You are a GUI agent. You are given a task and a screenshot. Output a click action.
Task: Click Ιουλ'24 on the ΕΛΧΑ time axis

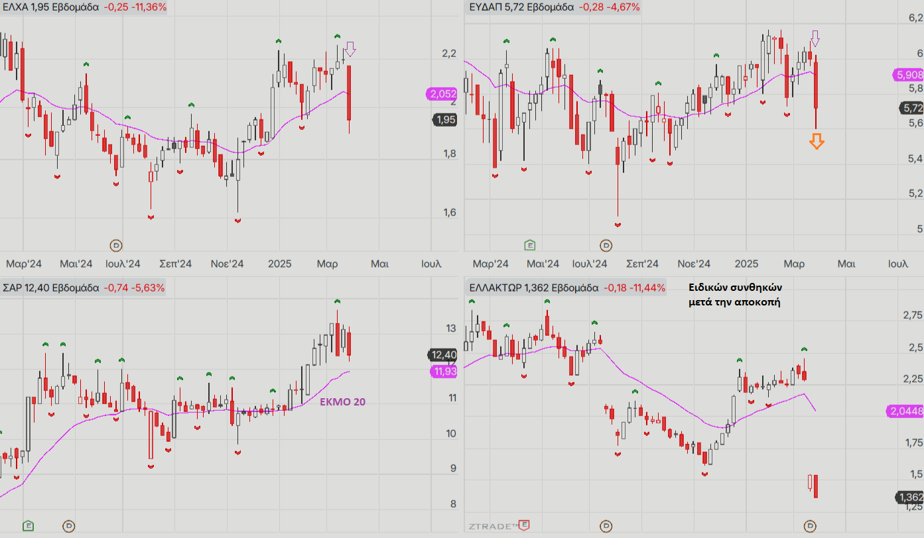click(123, 264)
